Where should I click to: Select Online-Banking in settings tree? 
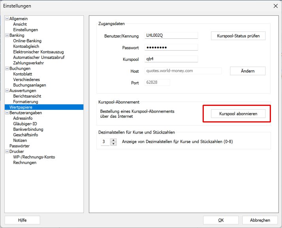[27, 41]
